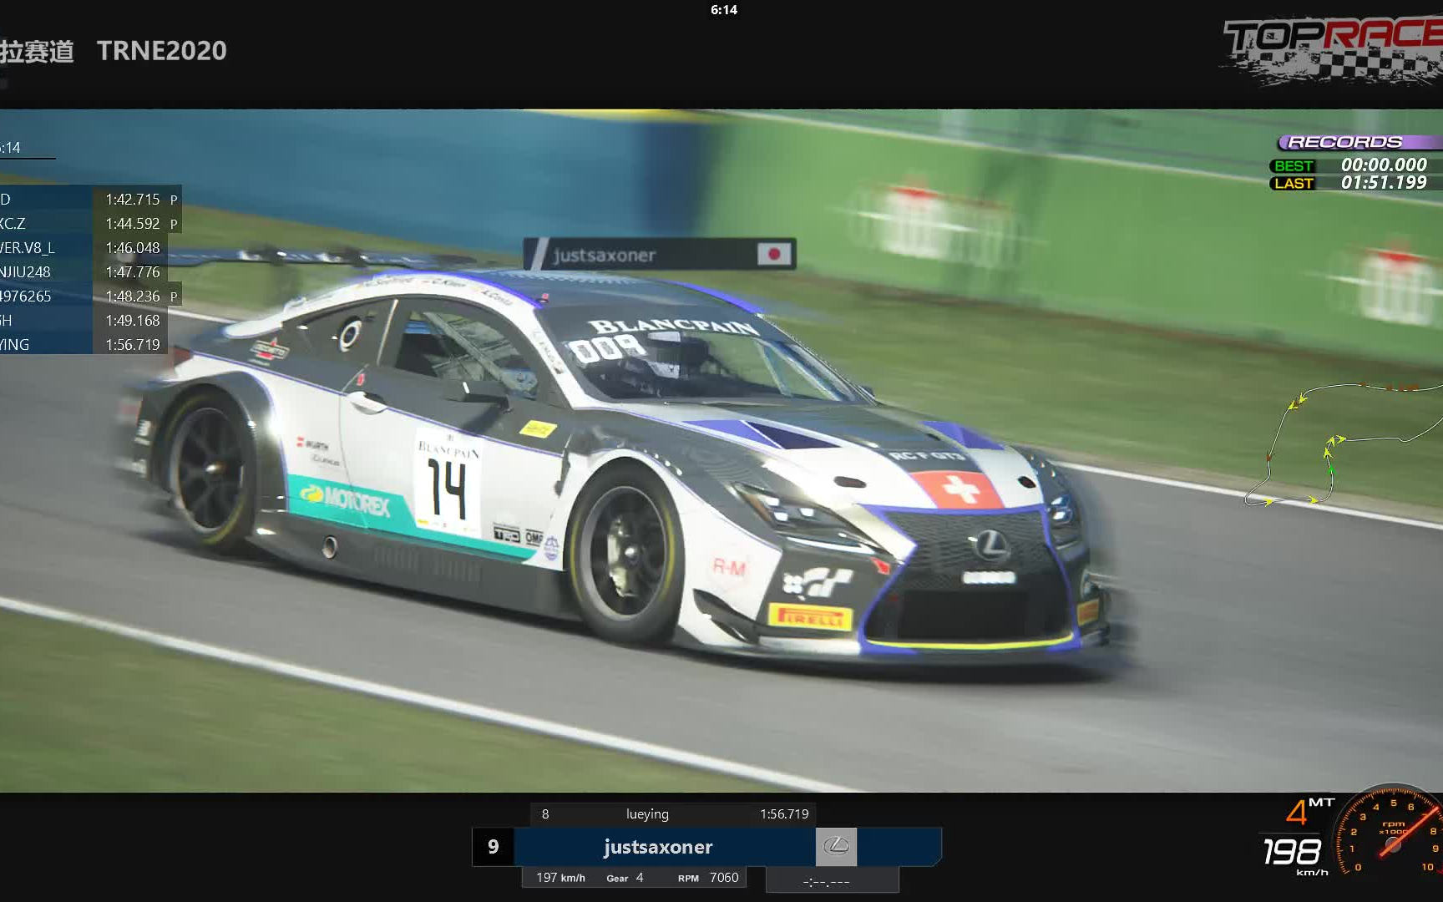Select the NJIU248 row with 1:47.776
This screenshot has height=902, width=1443.
click(84, 272)
